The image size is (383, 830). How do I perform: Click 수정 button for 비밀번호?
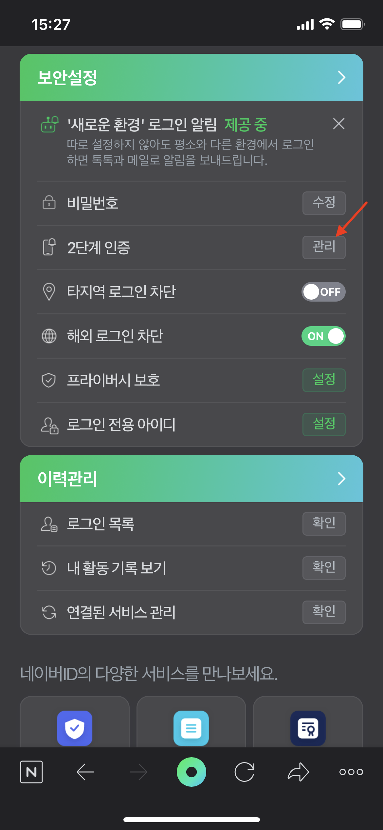324,203
